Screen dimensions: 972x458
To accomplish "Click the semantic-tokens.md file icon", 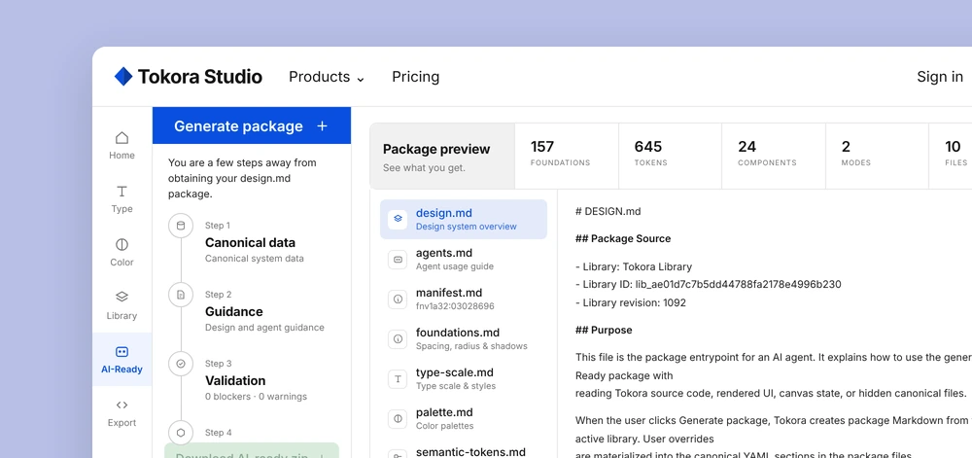I will 398,454.
